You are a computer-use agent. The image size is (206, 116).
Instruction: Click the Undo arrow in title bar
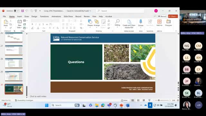click(x=27, y=11)
